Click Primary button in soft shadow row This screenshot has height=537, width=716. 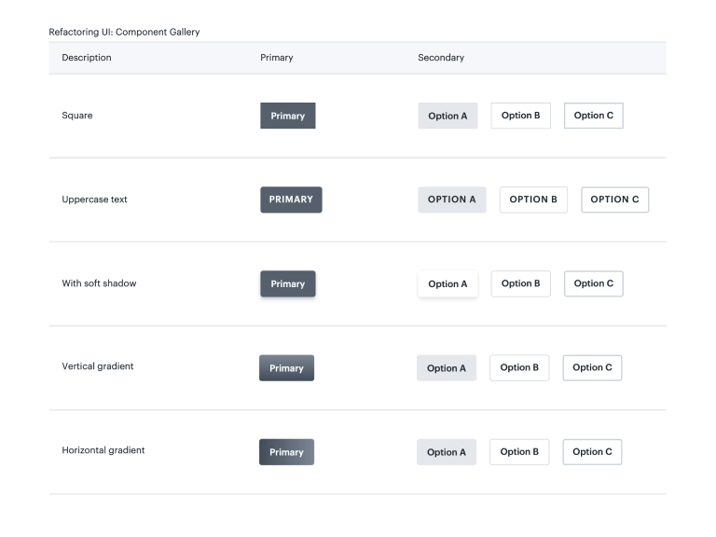(287, 283)
